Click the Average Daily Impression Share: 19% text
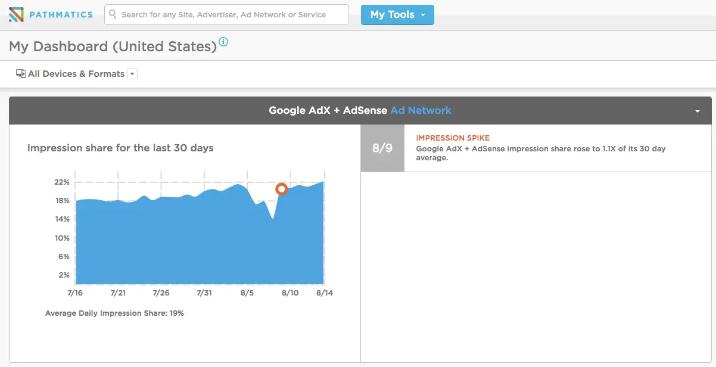 (x=114, y=313)
